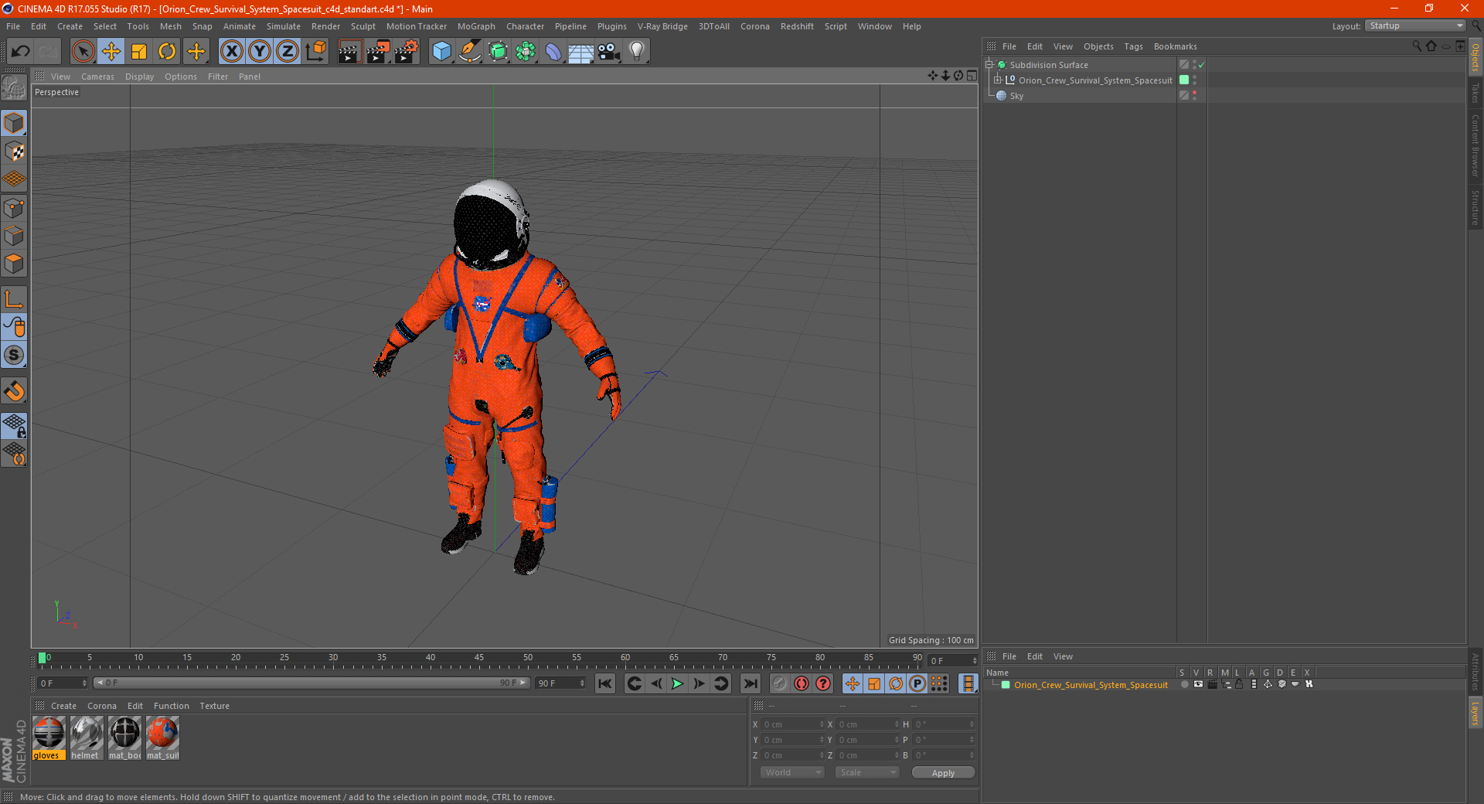Open the World coordinate system dropdown
The image size is (1484, 804).
pyautogui.click(x=792, y=772)
